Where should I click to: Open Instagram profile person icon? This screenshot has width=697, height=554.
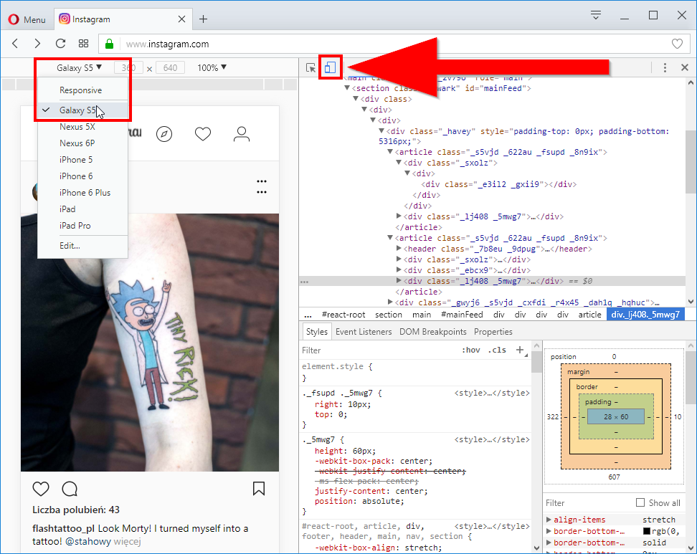[x=242, y=134]
